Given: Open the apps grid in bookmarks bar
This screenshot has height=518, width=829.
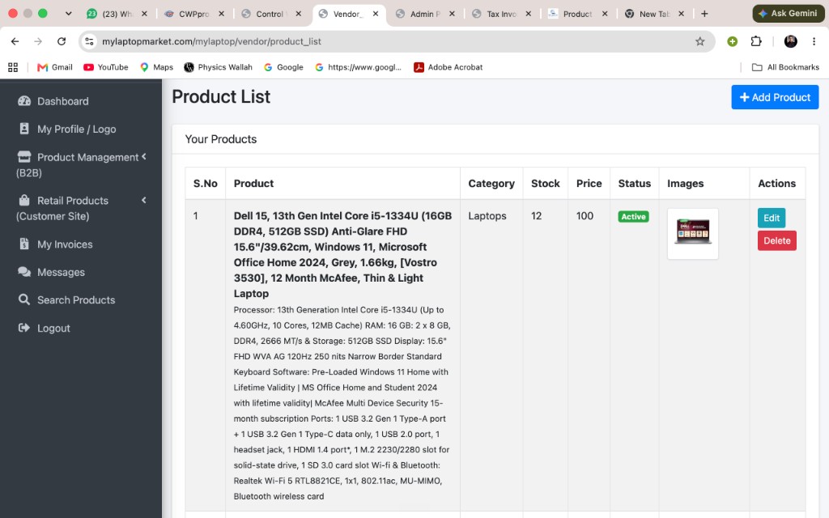Looking at the screenshot, I should [13, 67].
